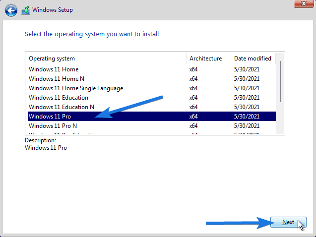
Task: Go back using the blue arrow button
Action: point(11,10)
